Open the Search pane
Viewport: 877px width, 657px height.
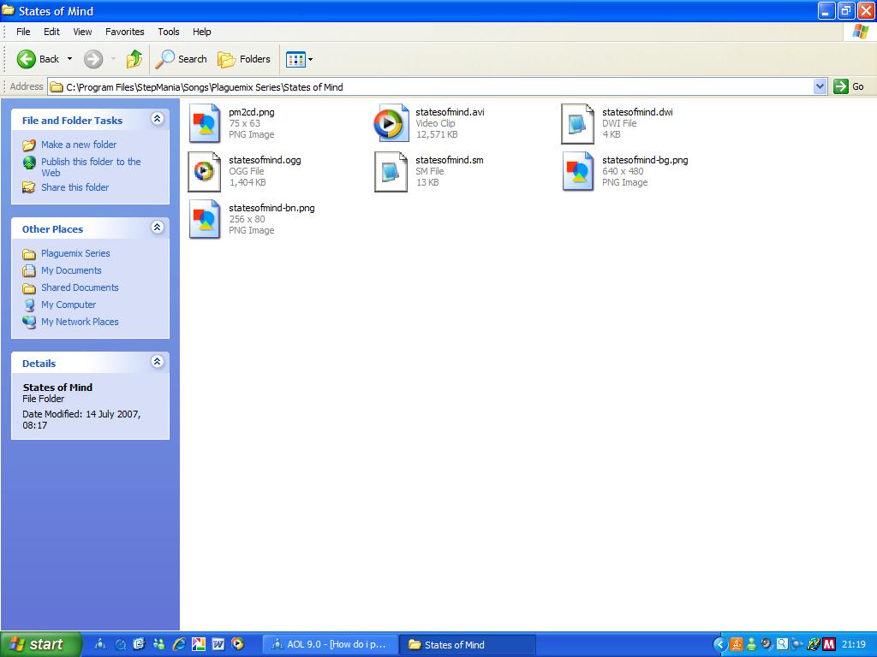182,59
